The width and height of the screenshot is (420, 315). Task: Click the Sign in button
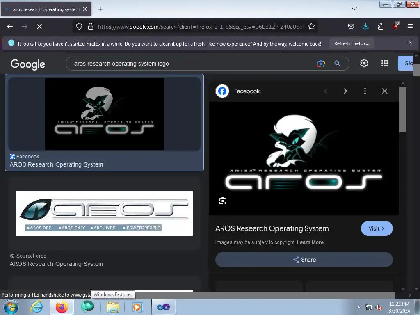[406, 63]
